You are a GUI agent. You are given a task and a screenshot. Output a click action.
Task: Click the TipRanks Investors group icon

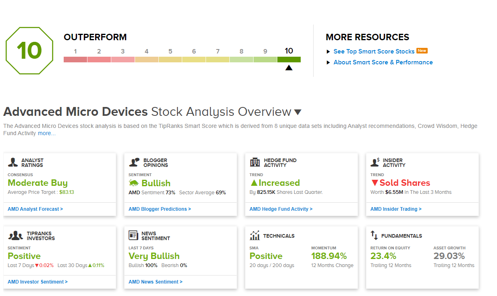click(16, 235)
